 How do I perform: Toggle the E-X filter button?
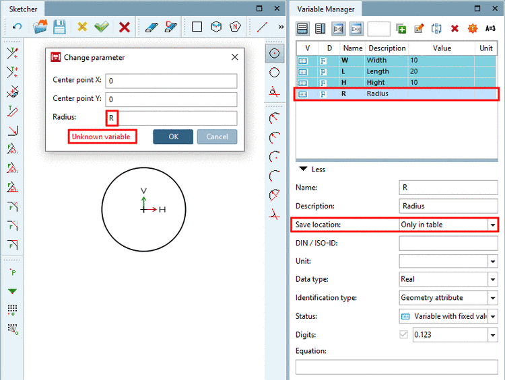pos(356,29)
